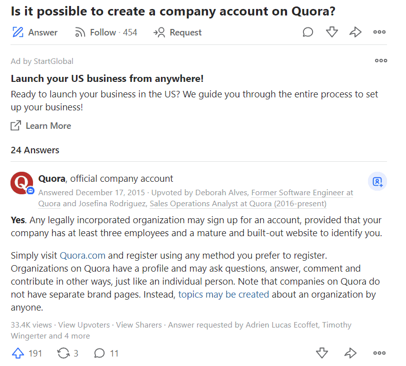The height and width of the screenshot is (366, 406).
Task: Downvote Quora's answer
Action: [322, 353]
